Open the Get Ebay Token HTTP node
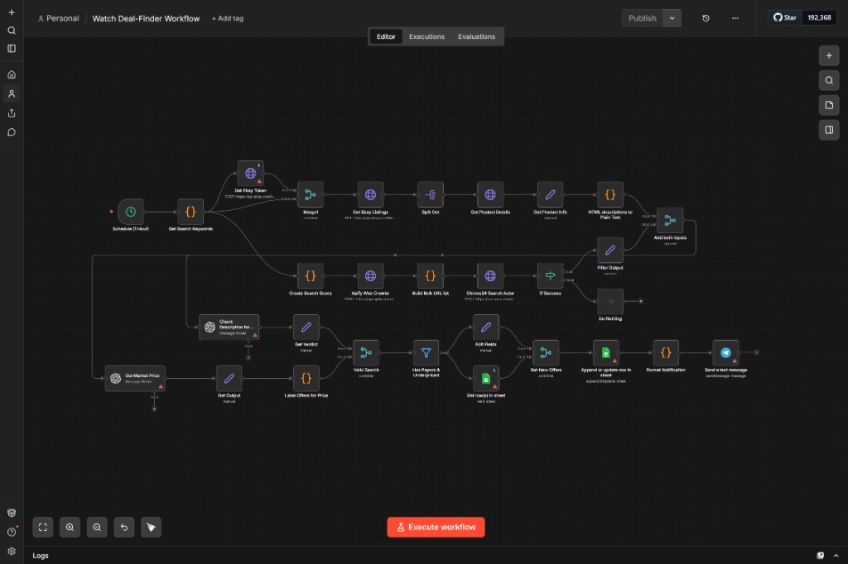 point(250,174)
